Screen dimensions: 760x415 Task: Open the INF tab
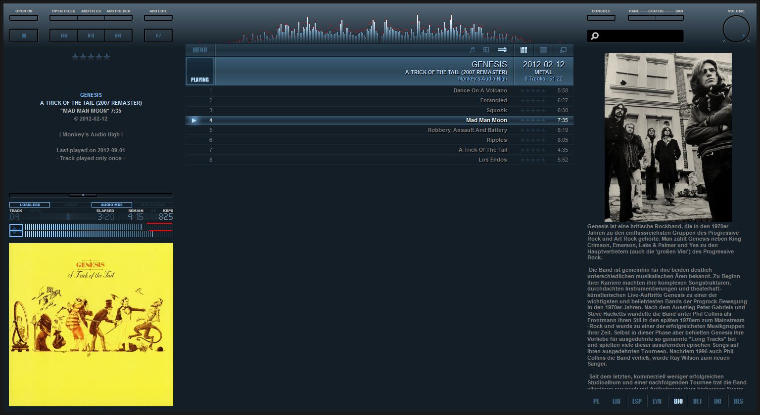(718, 401)
